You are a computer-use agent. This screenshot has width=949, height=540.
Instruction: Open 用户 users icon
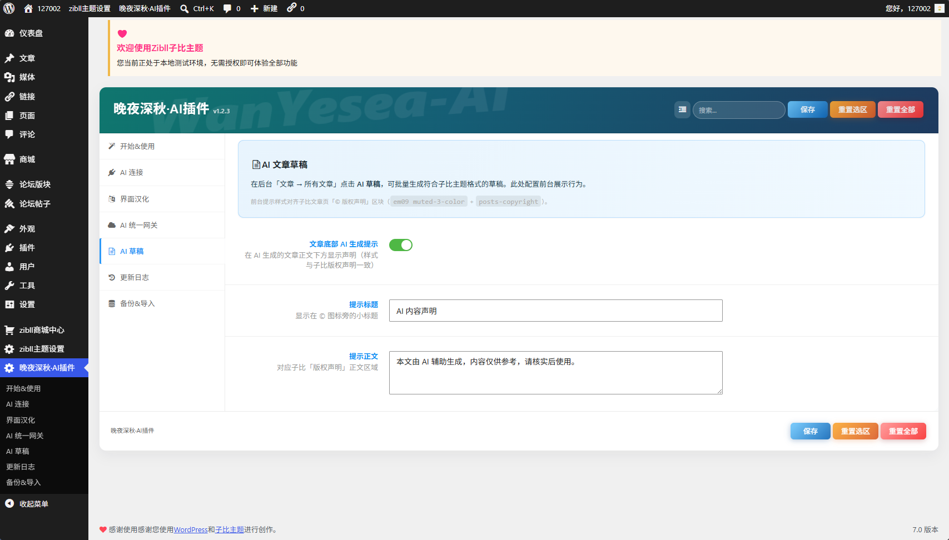[9, 267]
